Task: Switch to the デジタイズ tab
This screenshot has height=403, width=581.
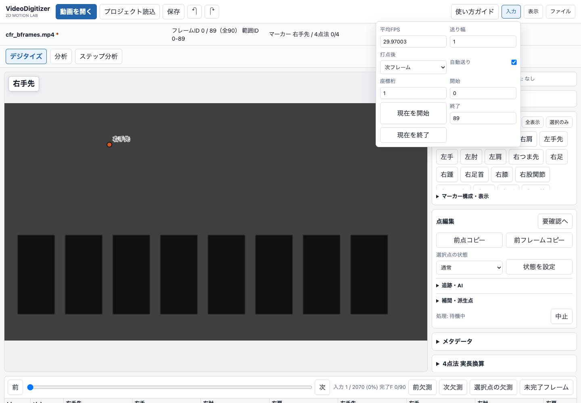Action: click(x=26, y=56)
